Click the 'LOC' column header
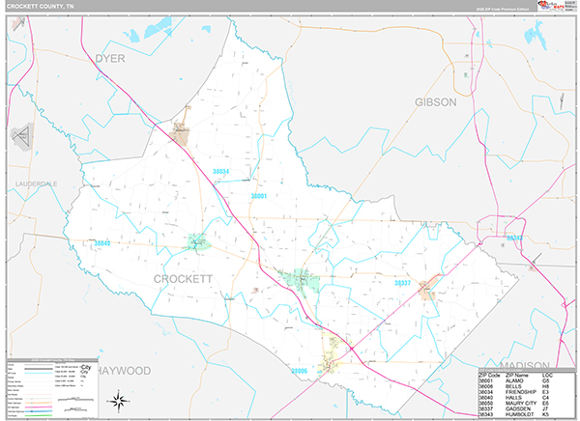The image size is (580, 421). coord(547,375)
